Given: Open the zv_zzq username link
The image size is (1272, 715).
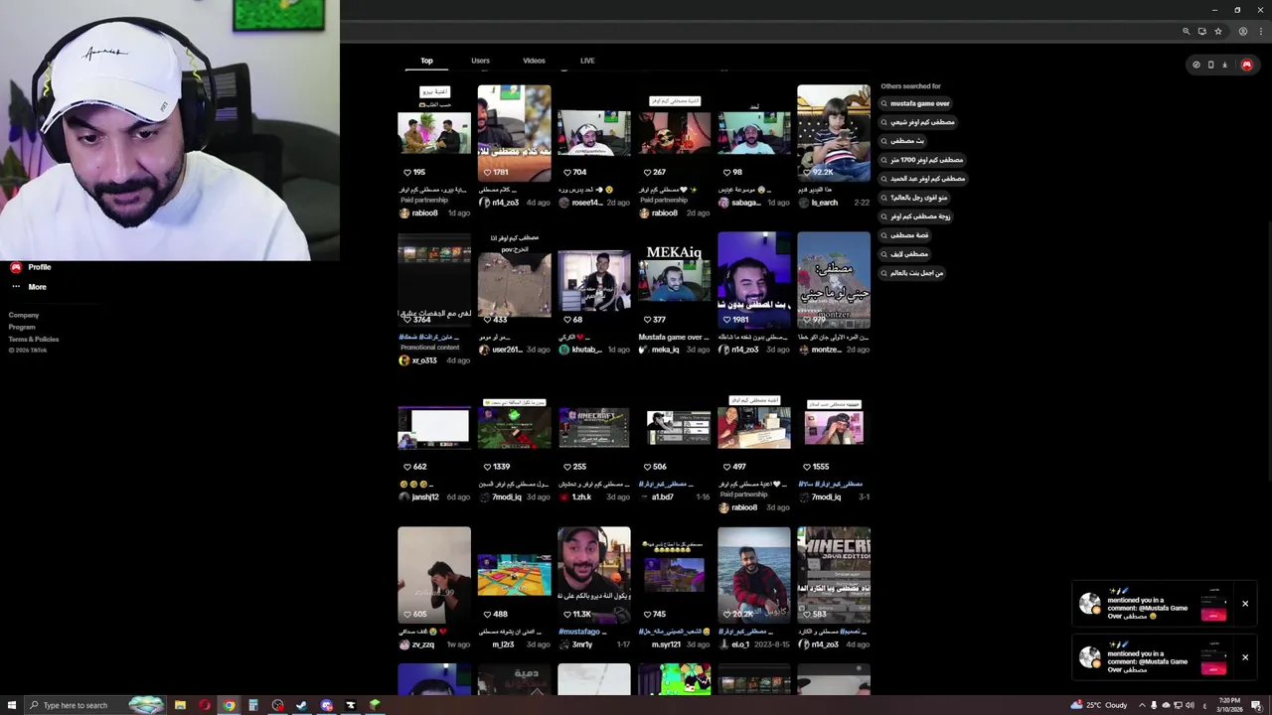Looking at the screenshot, I should pyautogui.click(x=423, y=644).
